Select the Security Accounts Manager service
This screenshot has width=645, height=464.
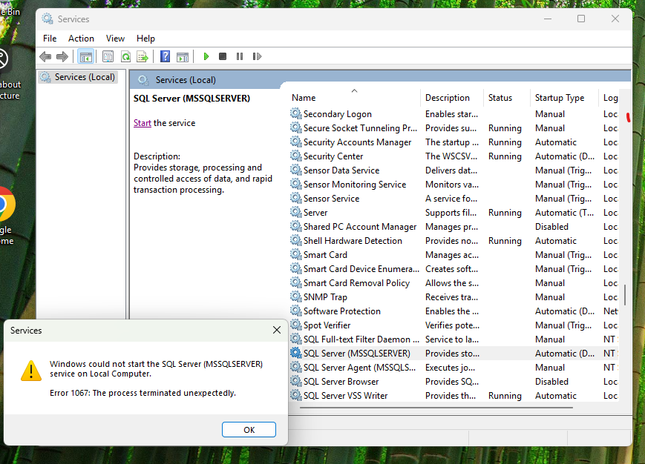454,142
